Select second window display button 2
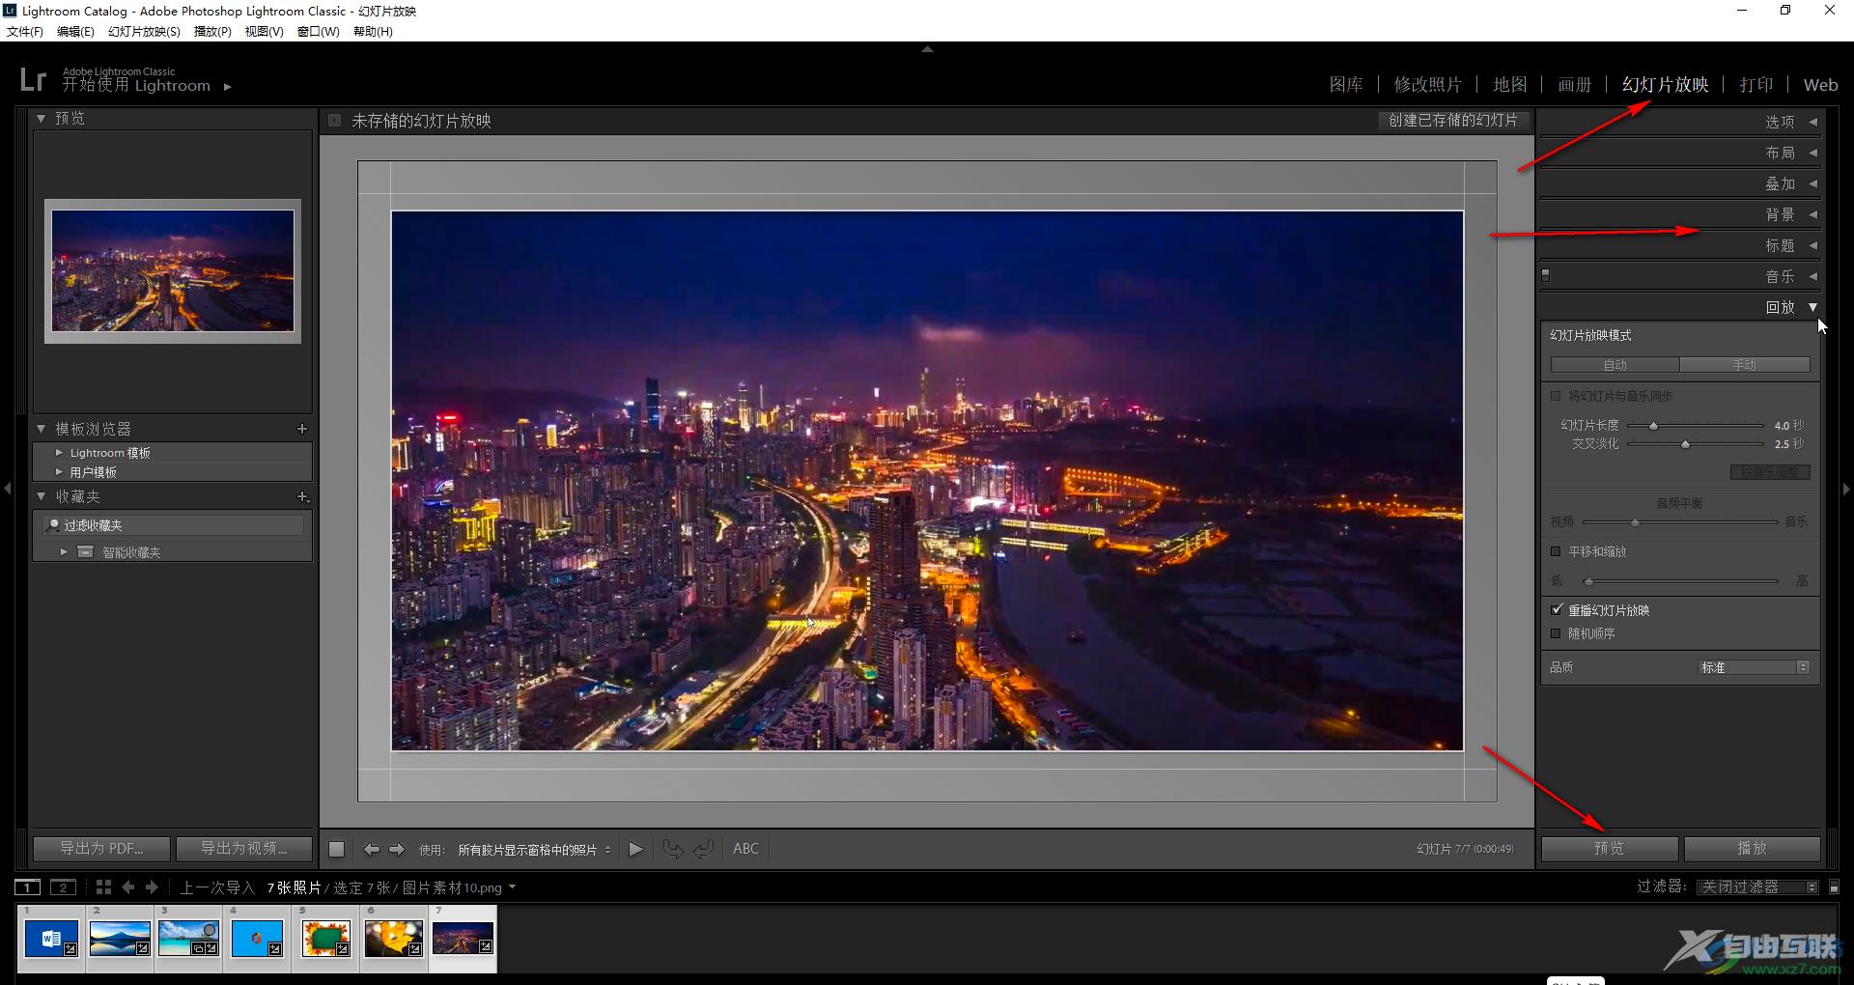 coord(63,886)
